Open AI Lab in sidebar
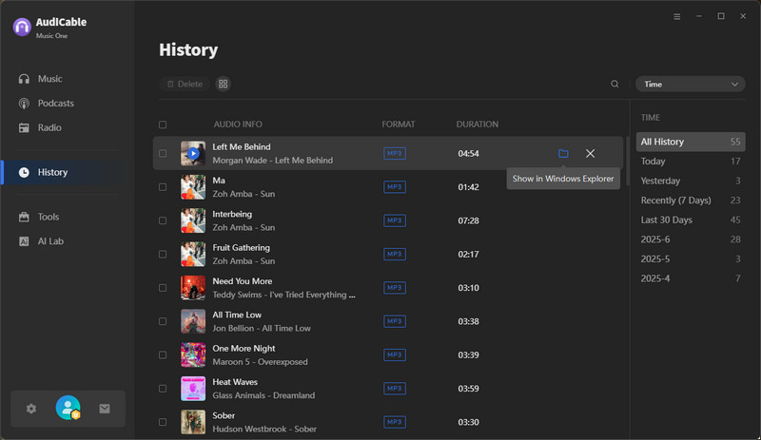761x440 pixels. click(50, 241)
